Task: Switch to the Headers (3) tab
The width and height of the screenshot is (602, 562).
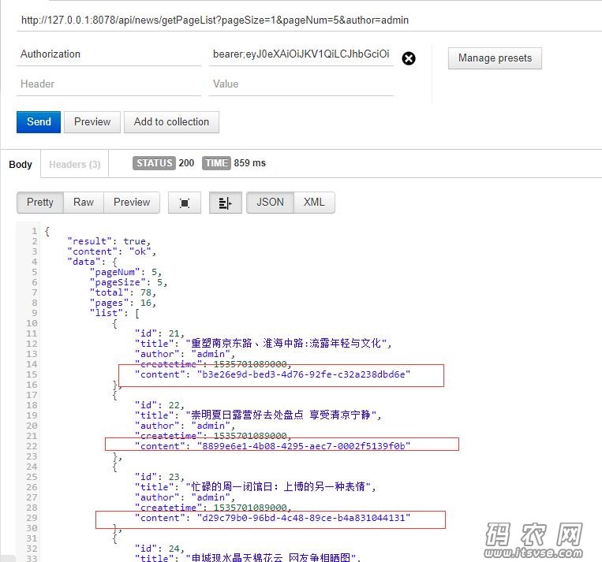Action: (x=74, y=165)
